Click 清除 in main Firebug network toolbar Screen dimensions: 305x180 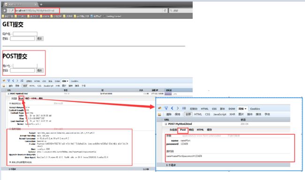point(10,86)
